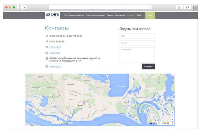200x133 pixels.
Task: Click the Сургут location marker on map
Action: pyautogui.click(x=84, y=103)
